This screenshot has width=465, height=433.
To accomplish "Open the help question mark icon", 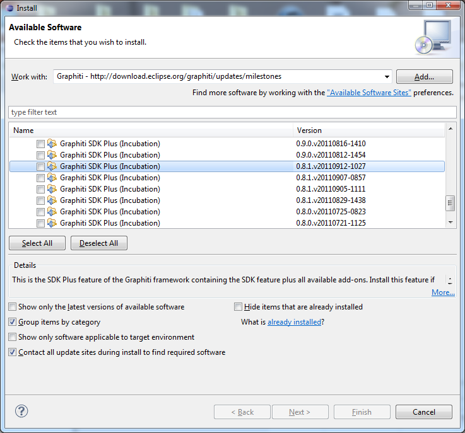I will 21,411.
